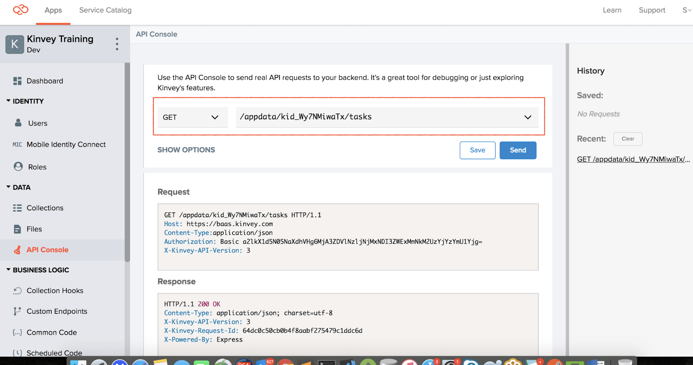Click the Users person icon

click(18, 123)
